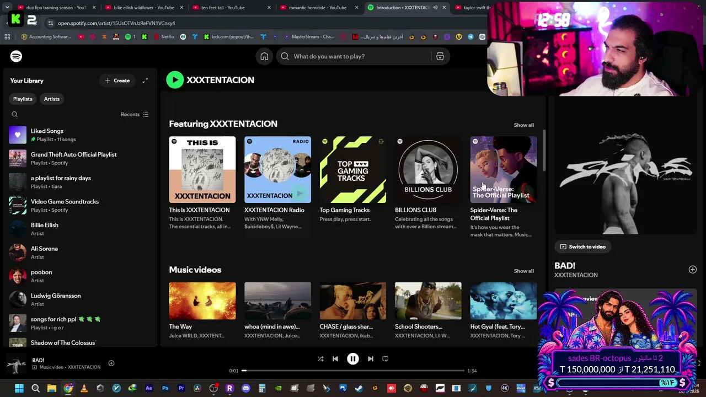Click the search magnifier in Your Library
The image size is (706, 397).
click(x=15, y=115)
